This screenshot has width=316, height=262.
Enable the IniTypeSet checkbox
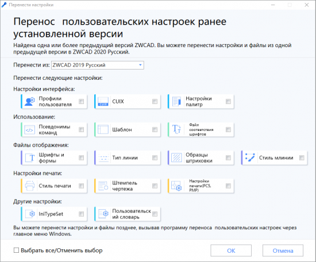81,214
